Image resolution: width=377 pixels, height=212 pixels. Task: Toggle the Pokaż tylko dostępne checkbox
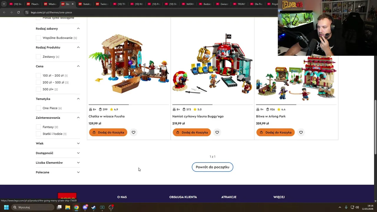point(38,18)
